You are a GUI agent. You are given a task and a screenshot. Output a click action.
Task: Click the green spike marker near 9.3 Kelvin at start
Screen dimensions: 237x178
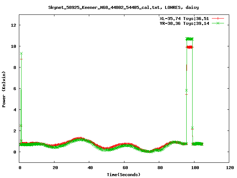(21, 53)
